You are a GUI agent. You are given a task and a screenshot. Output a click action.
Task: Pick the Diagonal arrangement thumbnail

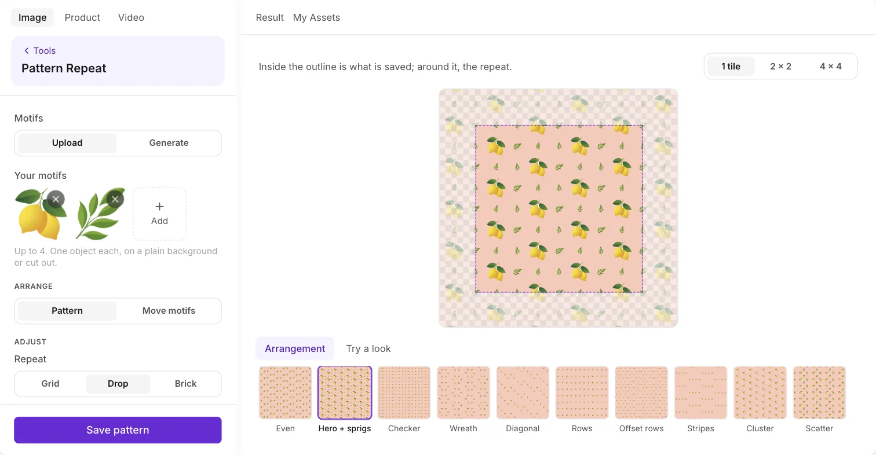point(523,392)
